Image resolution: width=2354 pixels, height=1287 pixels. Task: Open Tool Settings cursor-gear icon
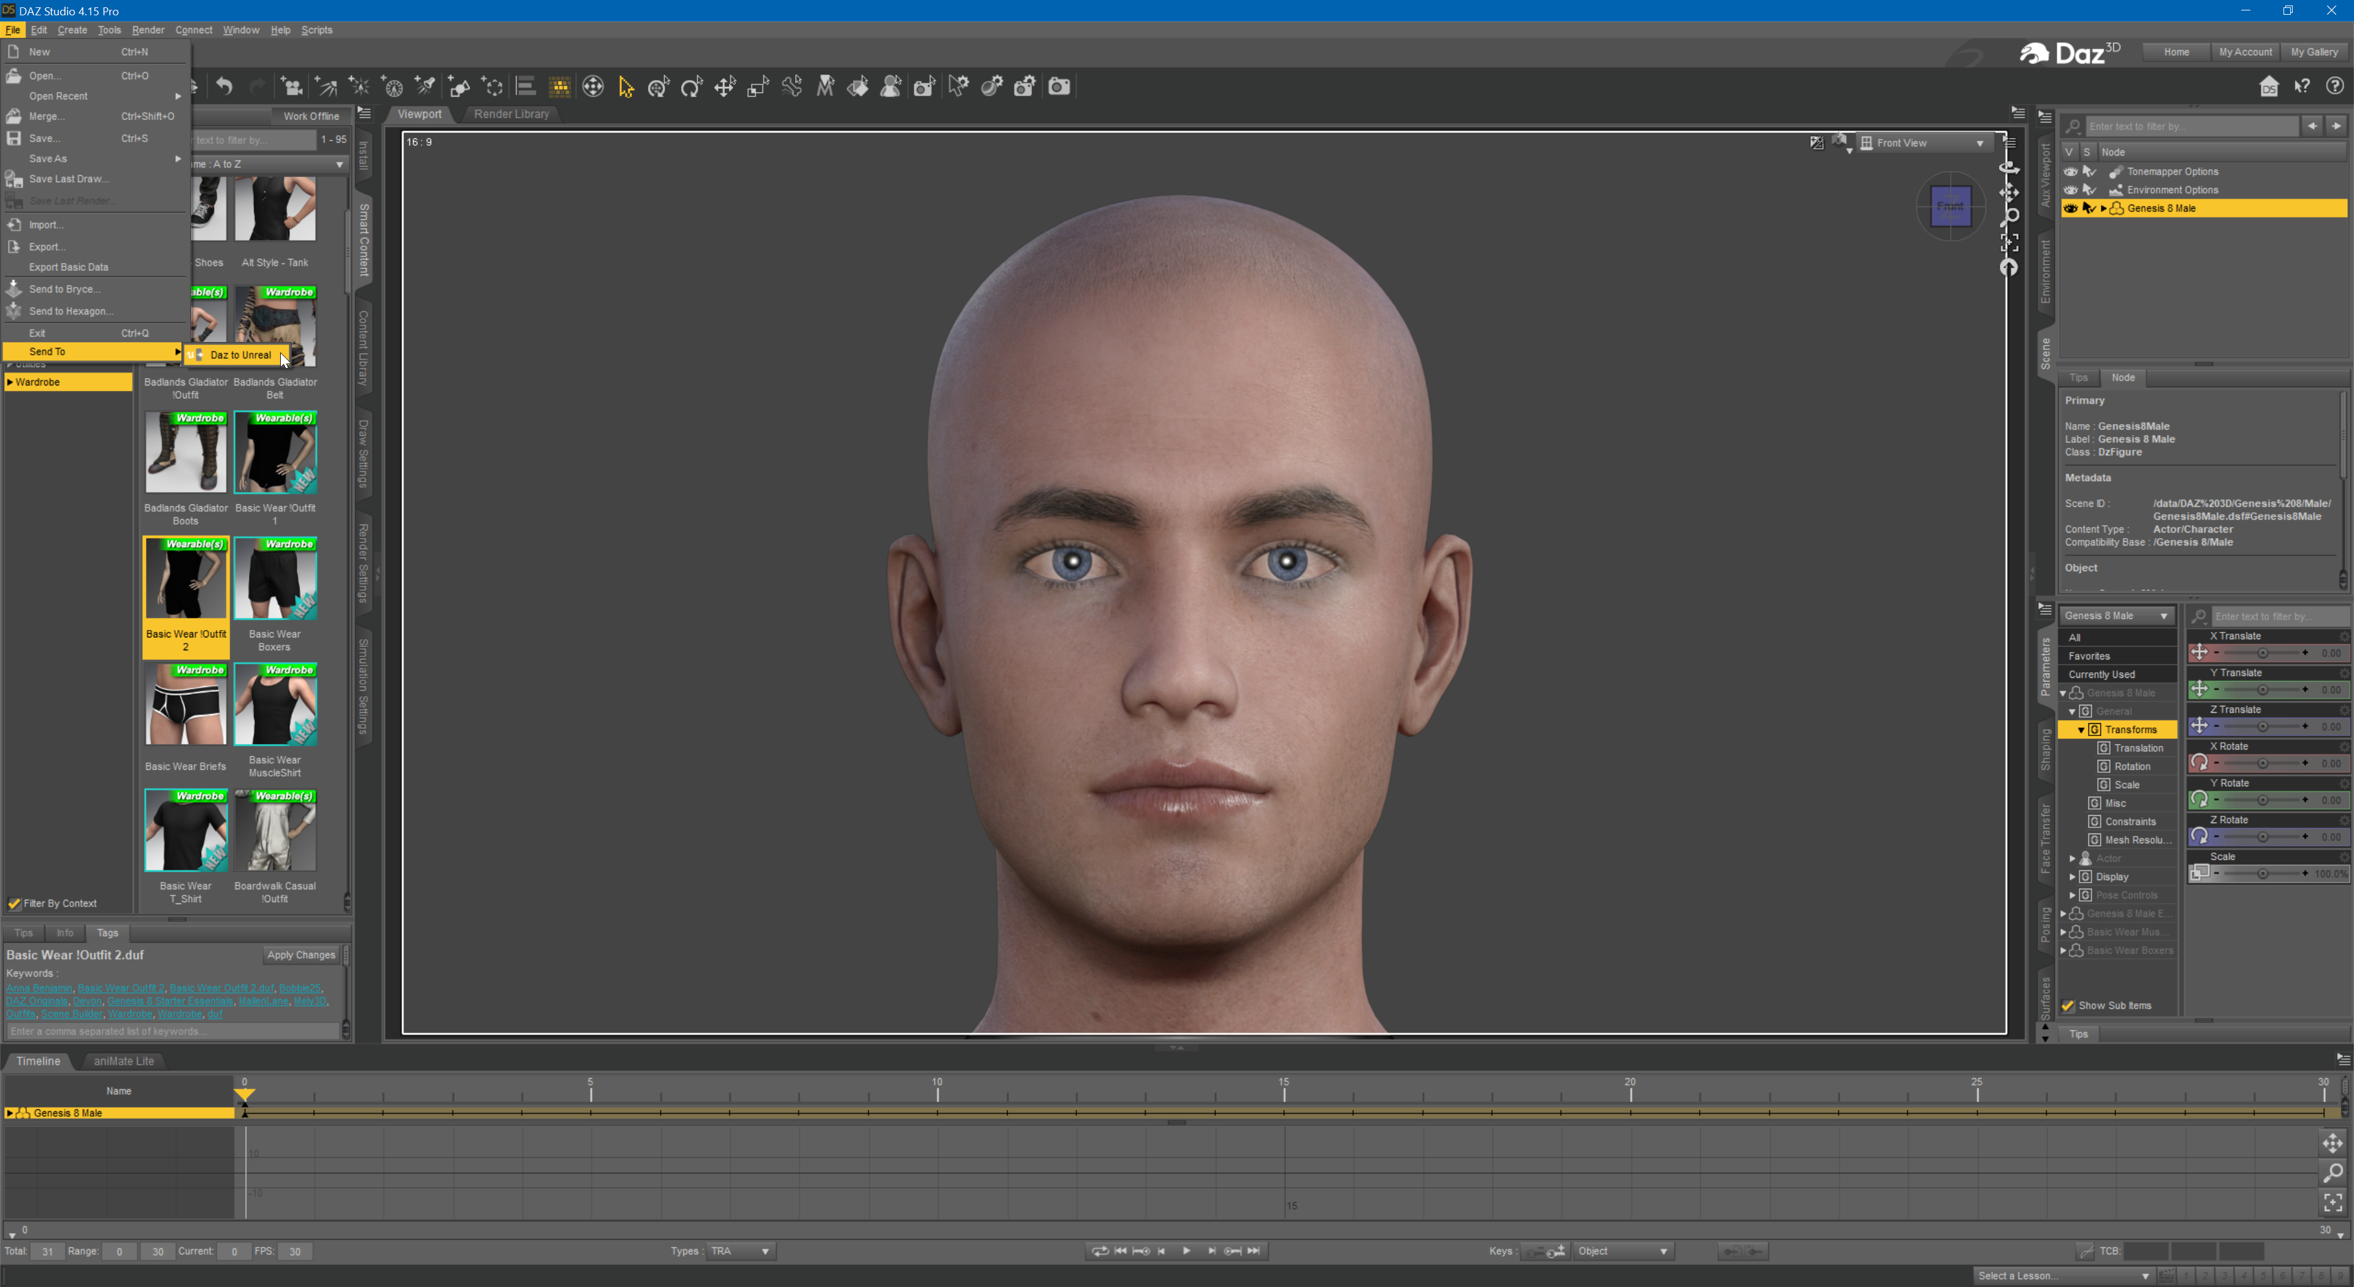point(958,87)
